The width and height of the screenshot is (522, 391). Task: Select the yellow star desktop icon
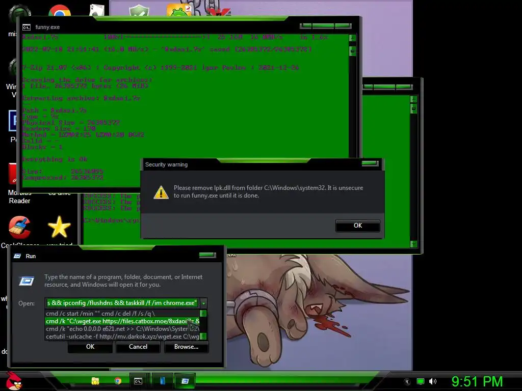[59, 228]
